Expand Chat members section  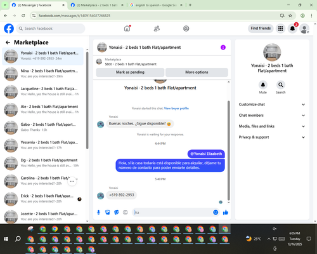pyautogui.click(x=272, y=116)
